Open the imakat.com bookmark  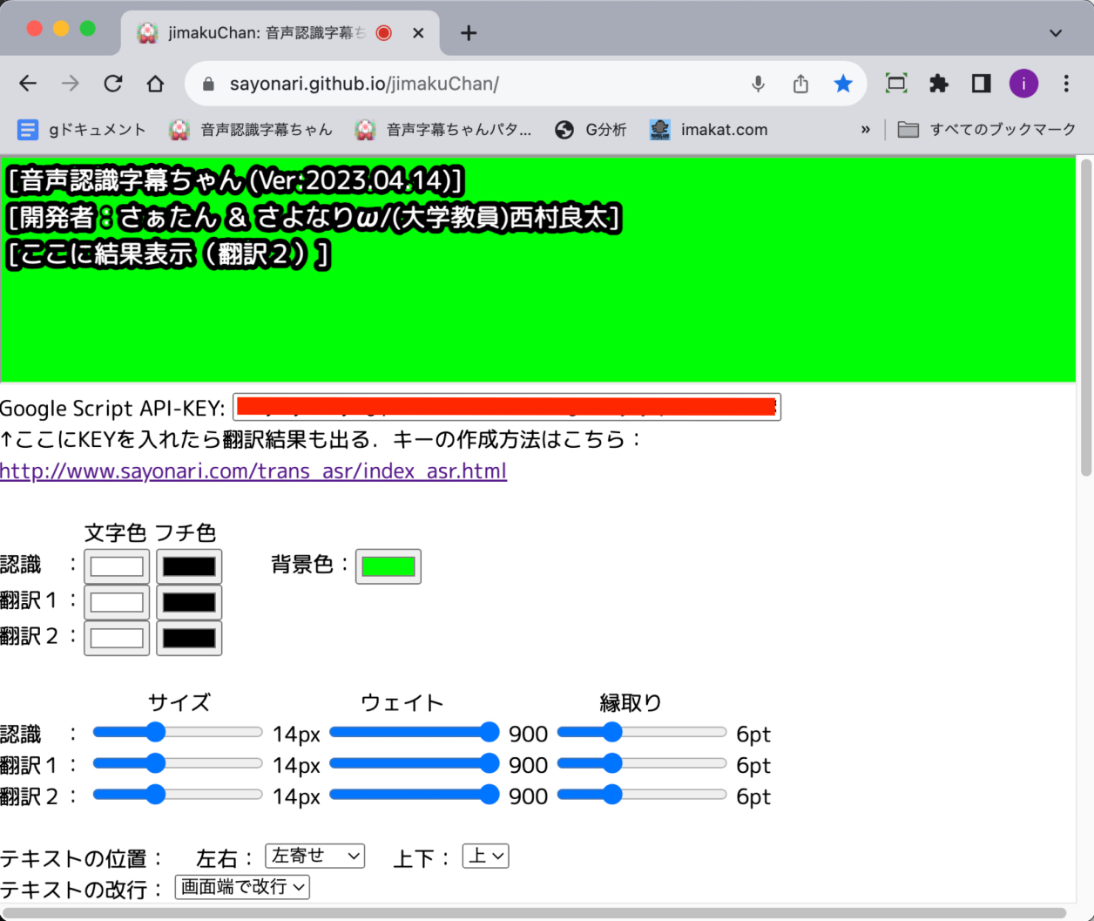click(708, 130)
